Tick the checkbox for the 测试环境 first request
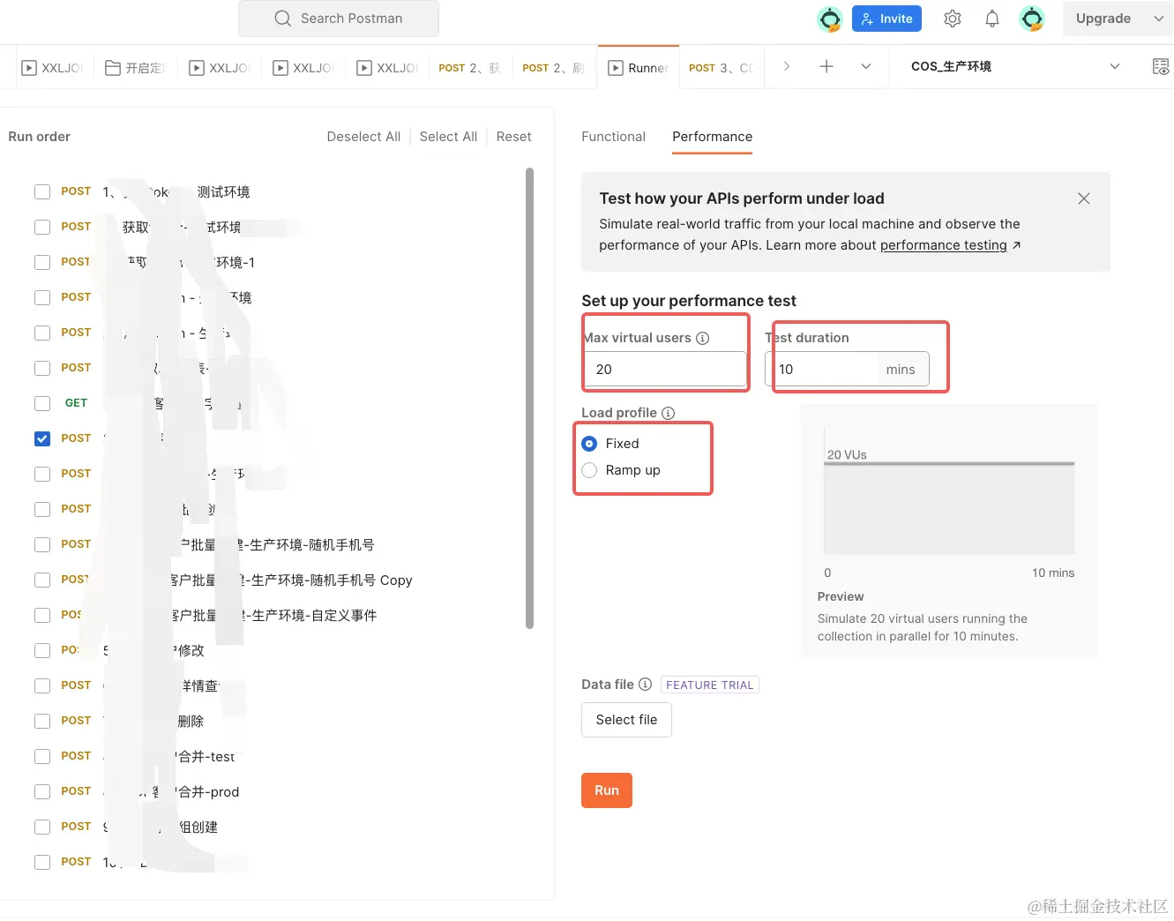The image size is (1174, 921). (42, 191)
